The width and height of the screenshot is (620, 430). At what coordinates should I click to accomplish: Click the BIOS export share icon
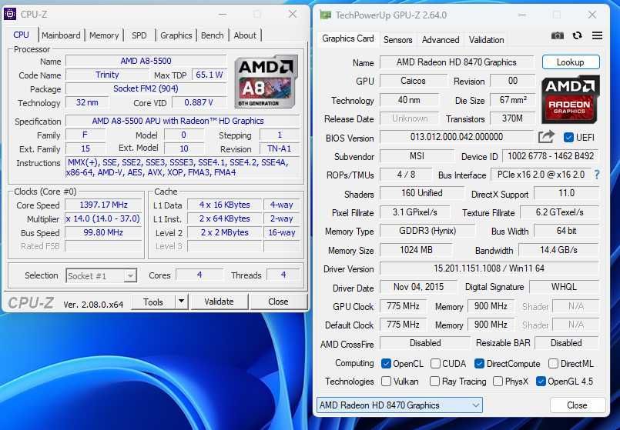pos(546,137)
